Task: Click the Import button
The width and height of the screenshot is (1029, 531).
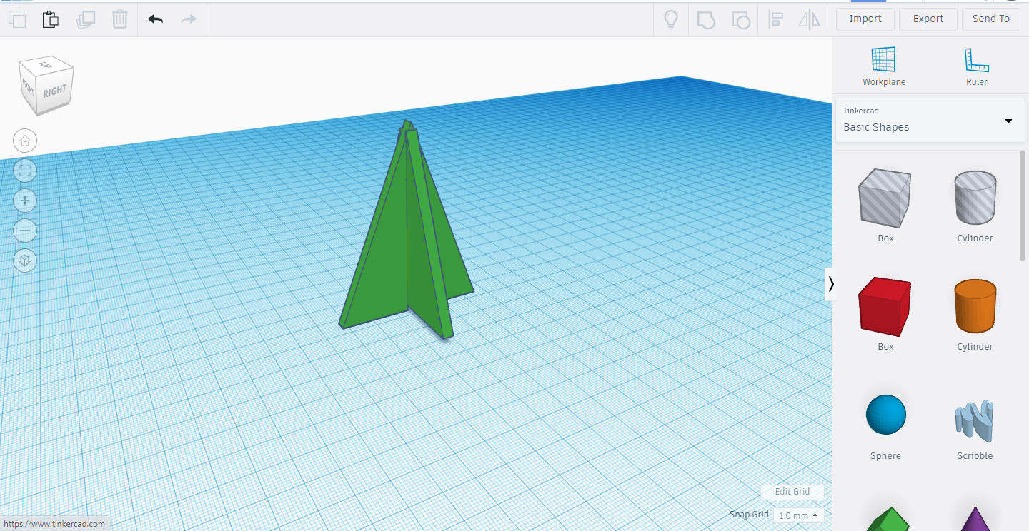Action: (865, 19)
